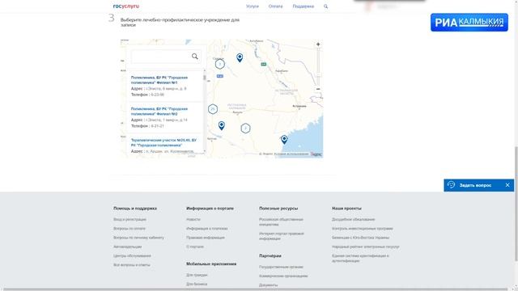Open Контроль инвестиционных программ link
This screenshot has width=518, height=291.
(x=363, y=229)
